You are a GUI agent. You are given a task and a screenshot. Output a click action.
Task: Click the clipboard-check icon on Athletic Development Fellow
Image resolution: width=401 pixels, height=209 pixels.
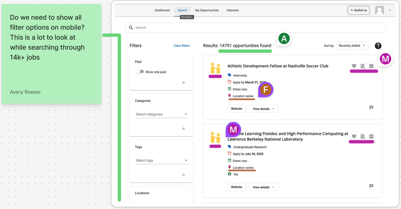coord(371,66)
